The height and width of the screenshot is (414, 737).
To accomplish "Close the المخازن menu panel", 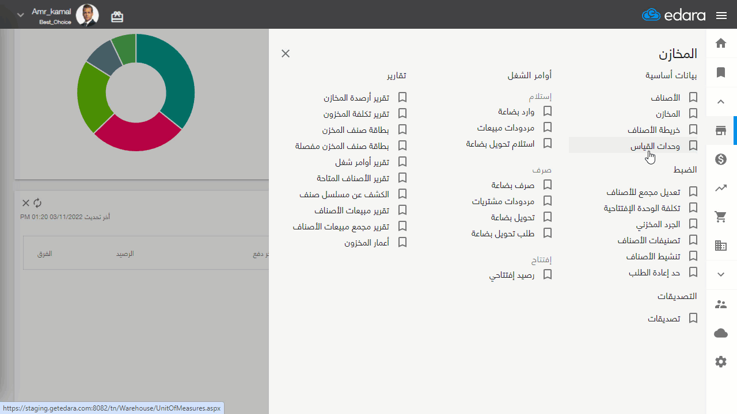I will click(x=286, y=53).
